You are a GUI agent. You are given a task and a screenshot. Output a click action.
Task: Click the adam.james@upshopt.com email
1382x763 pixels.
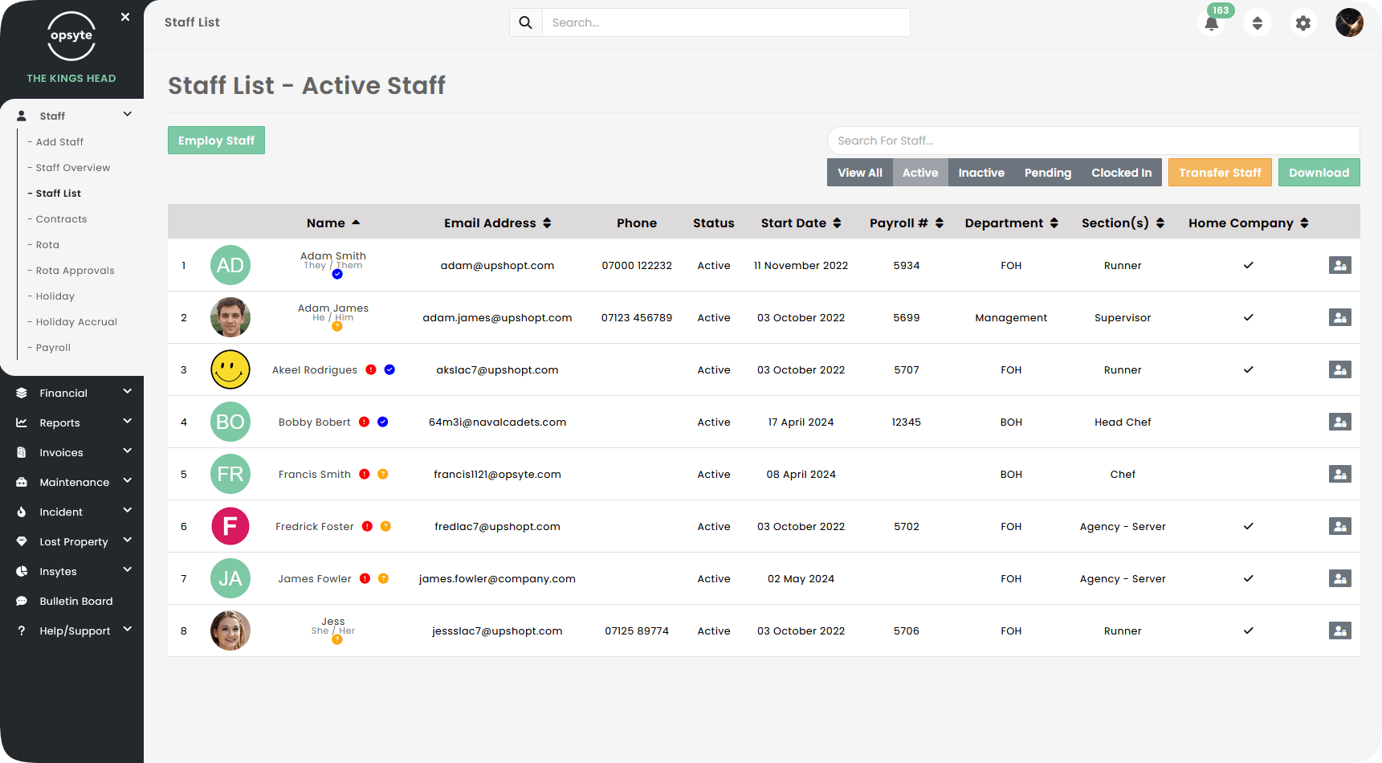coord(498,317)
